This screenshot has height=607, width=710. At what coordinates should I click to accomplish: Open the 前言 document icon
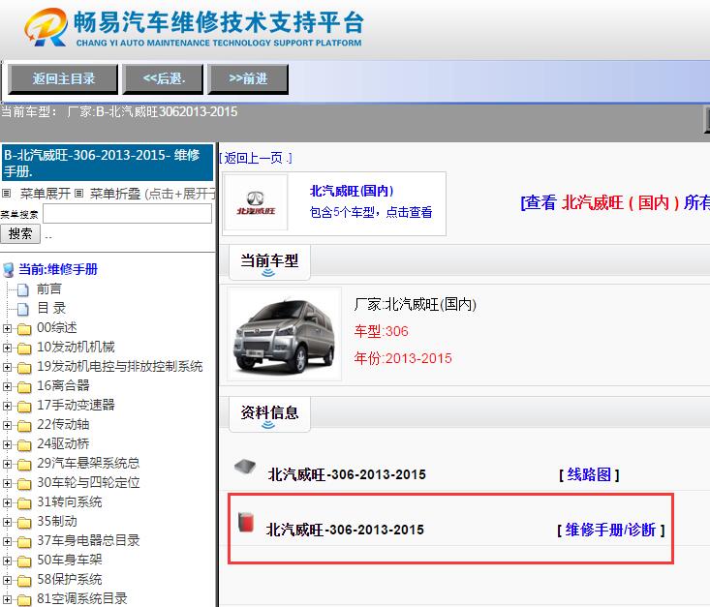coord(23,289)
